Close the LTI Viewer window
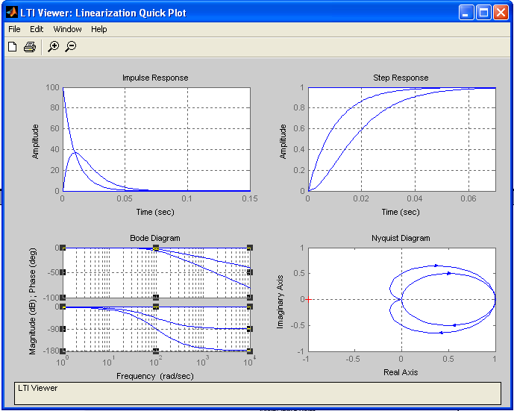Screen dimensions: 514x411 tap(501, 13)
